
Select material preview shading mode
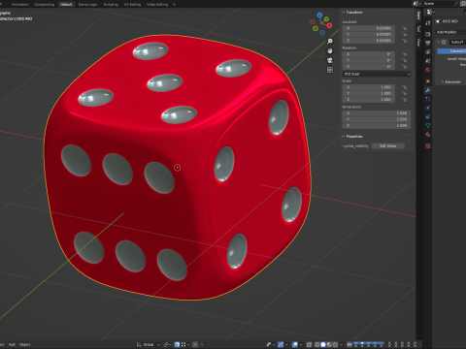[x=329, y=344]
